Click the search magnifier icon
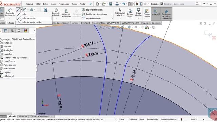This screenshot has width=217, height=122. [x=197, y=4]
